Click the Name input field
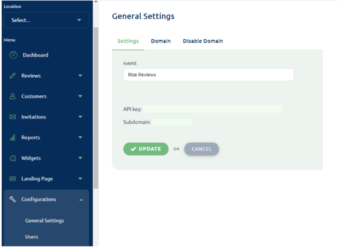This screenshot has height=250, width=337. (208, 75)
